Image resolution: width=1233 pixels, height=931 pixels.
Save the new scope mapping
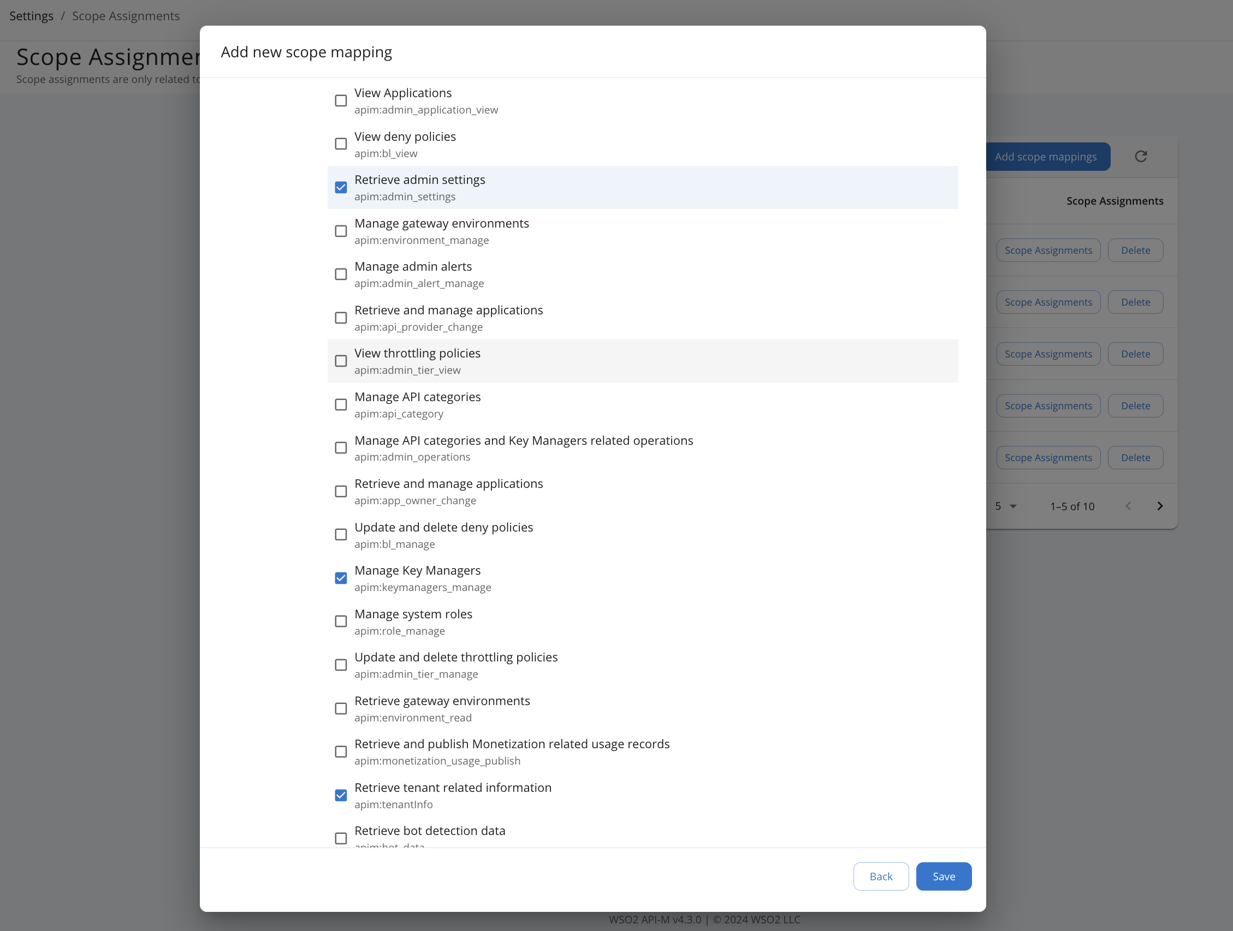point(943,876)
